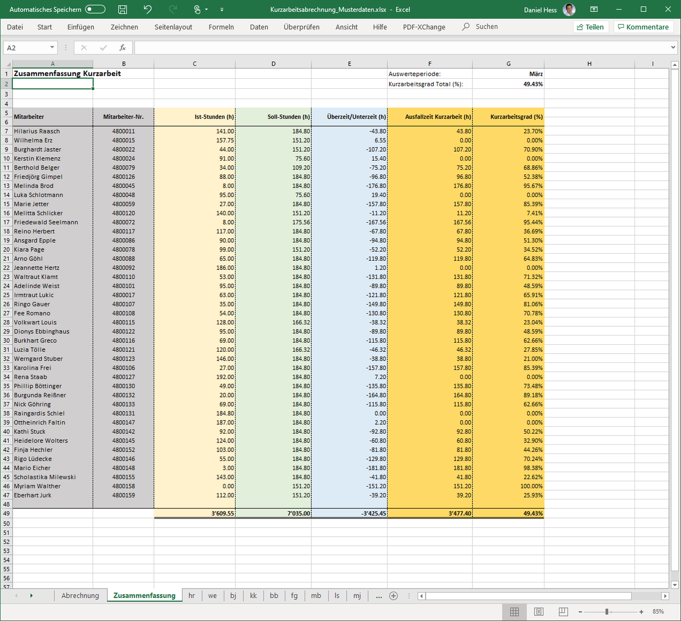This screenshot has height=621, width=681.
Task: Click the Teilen button
Action: [x=591, y=27]
